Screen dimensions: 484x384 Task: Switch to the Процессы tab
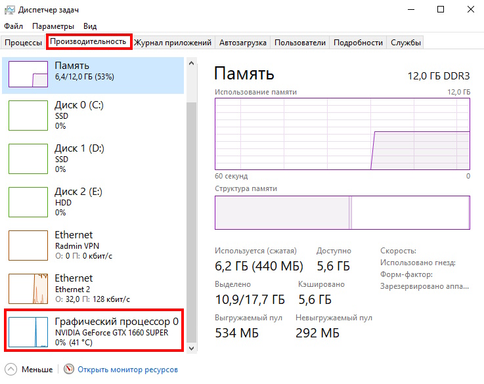click(24, 42)
